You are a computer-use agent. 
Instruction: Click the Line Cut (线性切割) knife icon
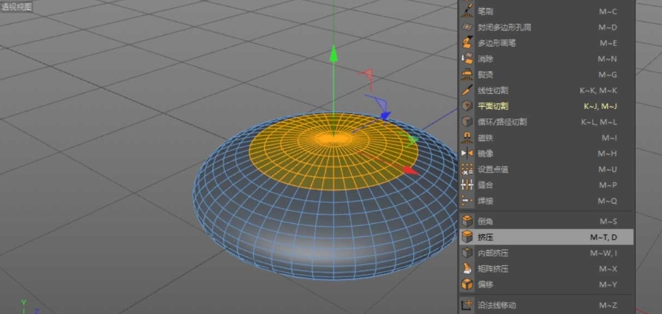click(467, 90)
